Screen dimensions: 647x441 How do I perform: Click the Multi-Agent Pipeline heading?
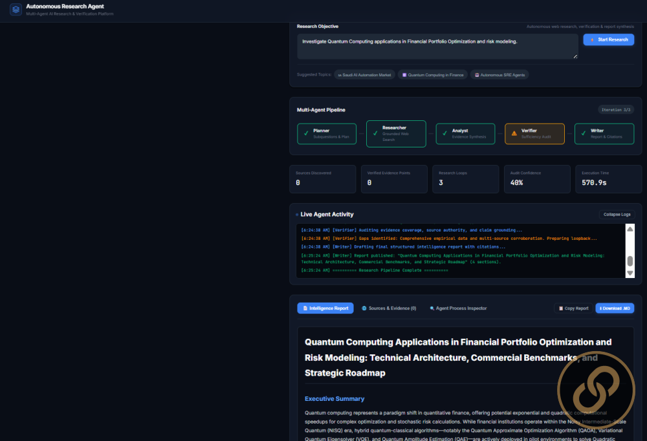pos(321,110)
